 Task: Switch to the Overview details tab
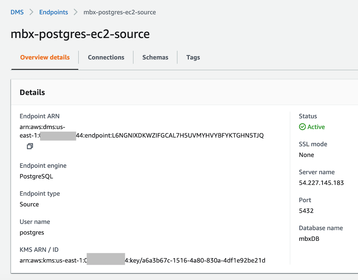point(45,58)
